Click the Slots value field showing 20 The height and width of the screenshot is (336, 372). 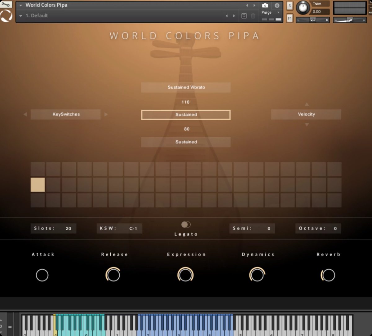(53, 228)
